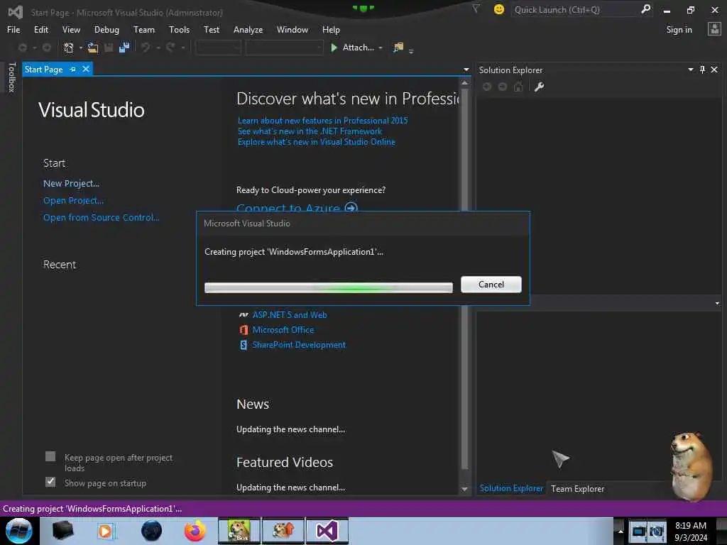Click the account avatar icon near Sign in
This screenshot has width=727, height=545.
714,29
